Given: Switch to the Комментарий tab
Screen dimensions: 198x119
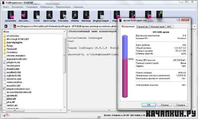Looking at the screenshot, I should point(158,27).
